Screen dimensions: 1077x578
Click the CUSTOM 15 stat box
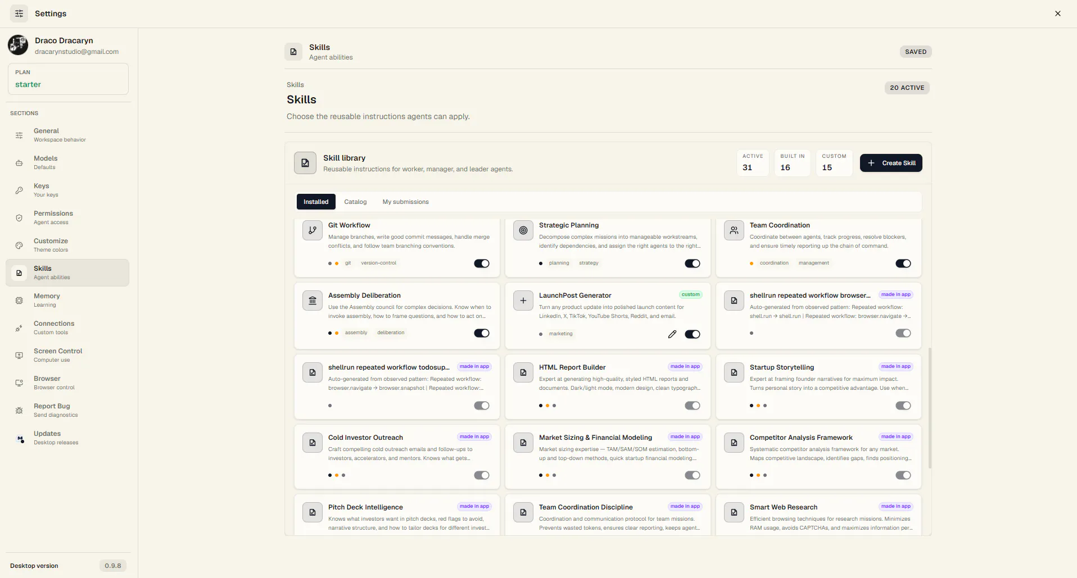(x=834, y=163)
